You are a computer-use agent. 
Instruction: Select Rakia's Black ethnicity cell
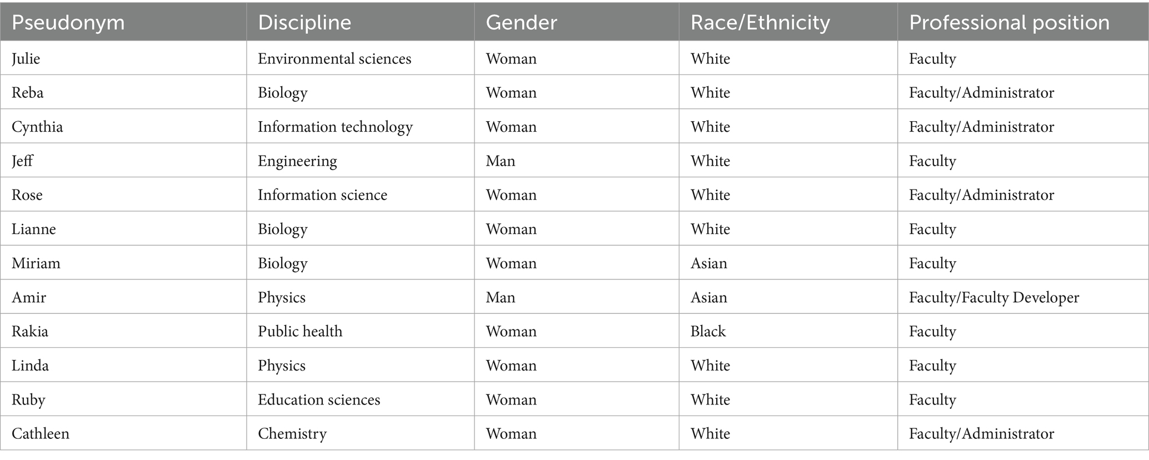(788, 331)
